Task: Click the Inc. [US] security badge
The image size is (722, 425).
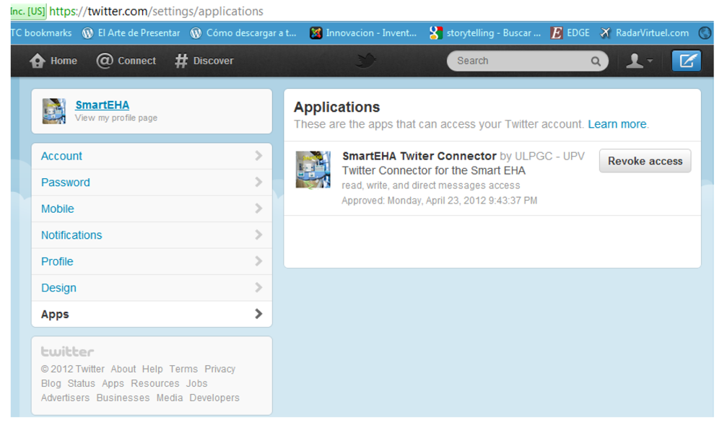Action: click(28, 11)
